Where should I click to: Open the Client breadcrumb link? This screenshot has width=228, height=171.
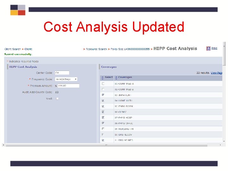(28, 49)
